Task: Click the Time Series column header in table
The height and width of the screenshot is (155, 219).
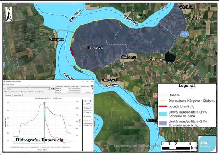Action: tap(59, 86)
